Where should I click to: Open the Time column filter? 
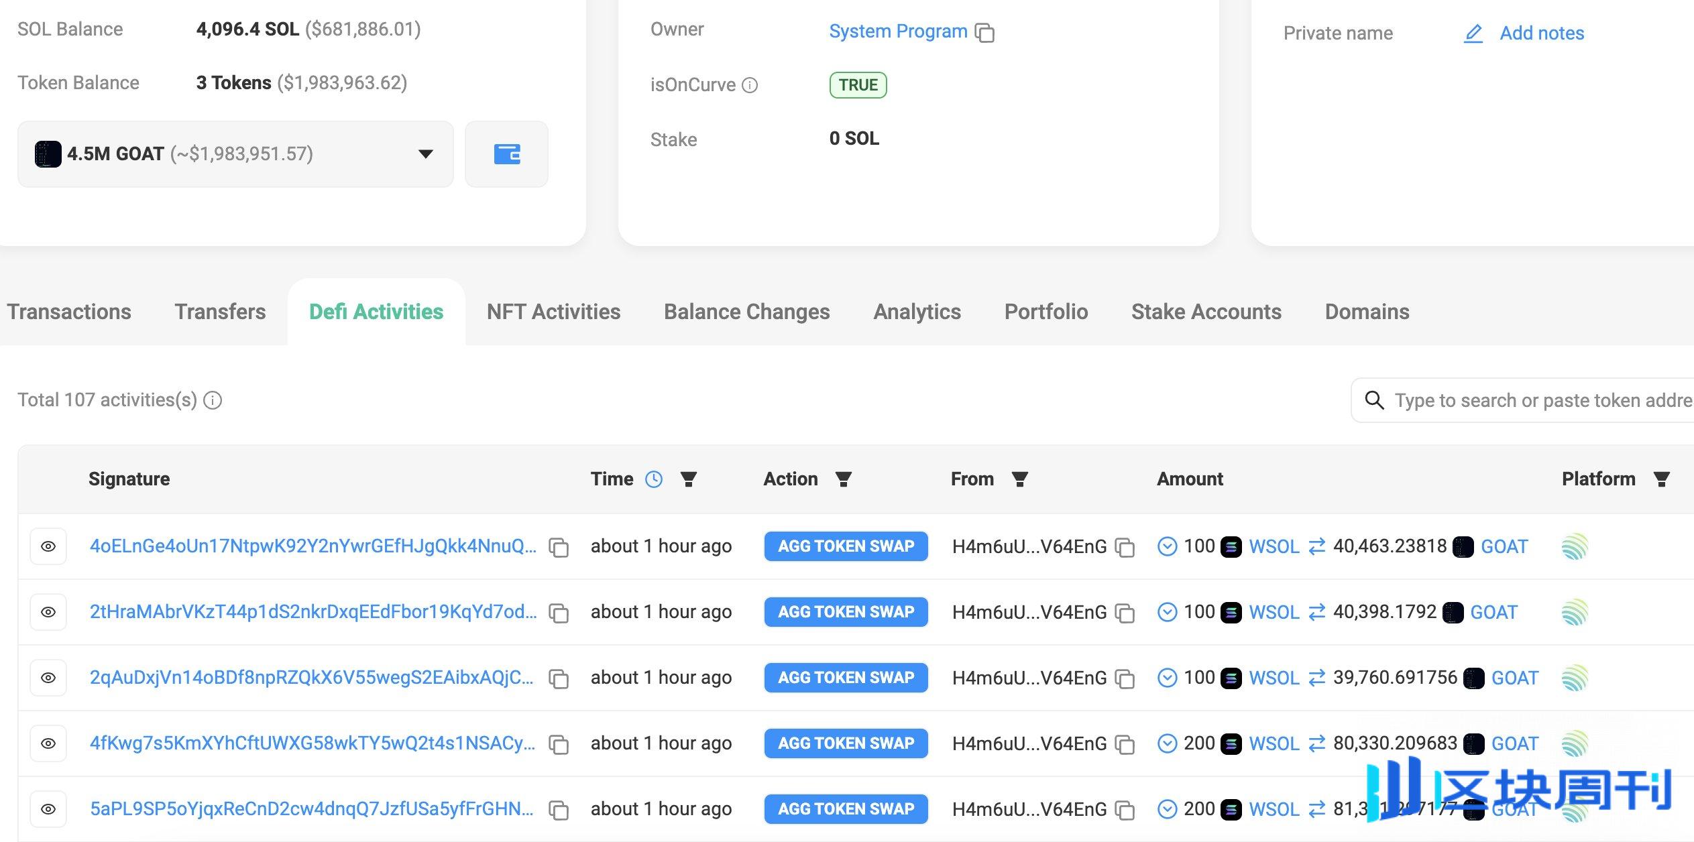click(689, 479)
